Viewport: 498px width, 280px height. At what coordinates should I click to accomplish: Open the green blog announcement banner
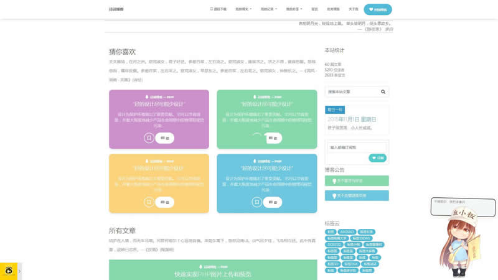[x=357, y=180]
